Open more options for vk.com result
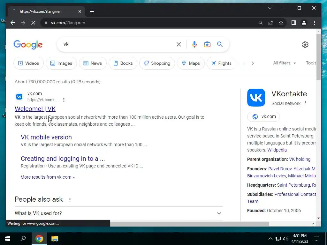327x245 pixels. 64,100
